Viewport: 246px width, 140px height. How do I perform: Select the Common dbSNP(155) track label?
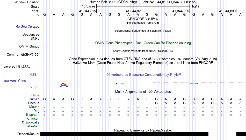[23, 55]
